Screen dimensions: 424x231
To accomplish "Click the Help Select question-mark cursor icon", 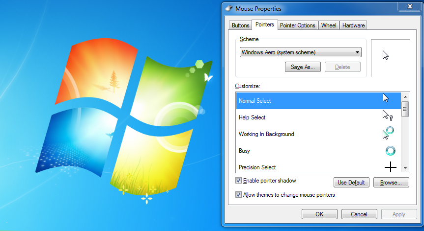I will 388,115.
